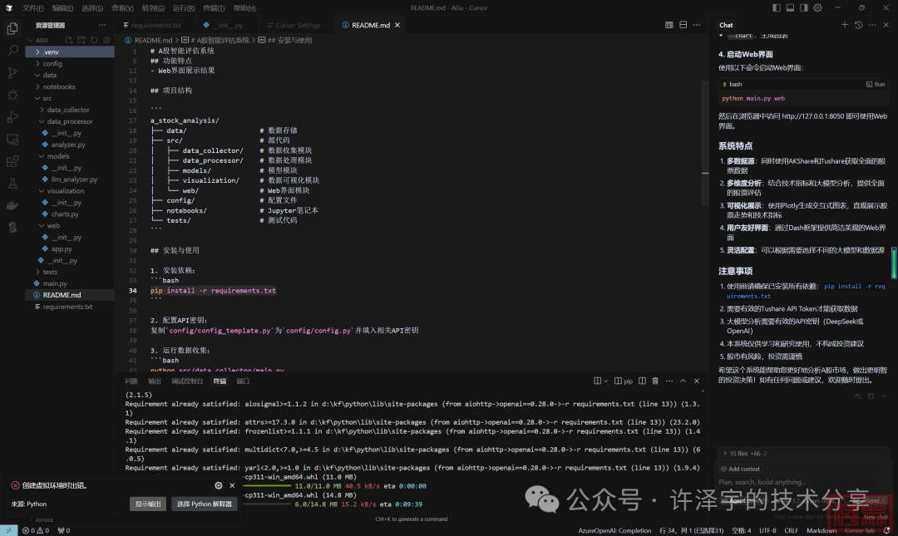Open the Run and Debug view
This screenshot has height=536, width=898.
[x=12, y=117]
